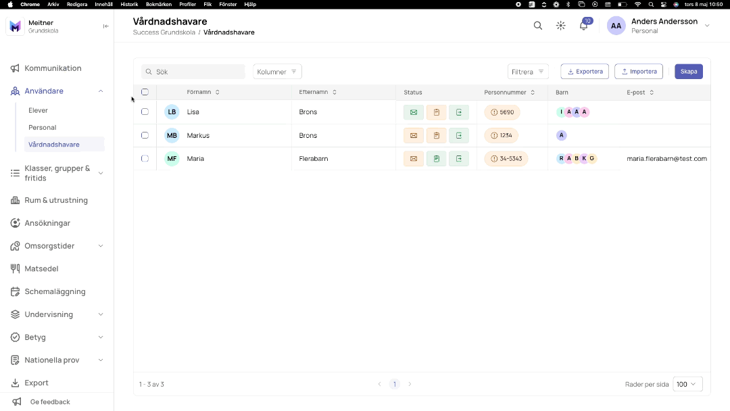Go to Success Grundskola breadcrumb
Viewport: 730px width, 411px height.
(x=164, y=32)
